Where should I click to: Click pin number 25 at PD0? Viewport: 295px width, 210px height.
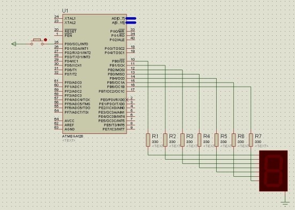click(56, 42)
